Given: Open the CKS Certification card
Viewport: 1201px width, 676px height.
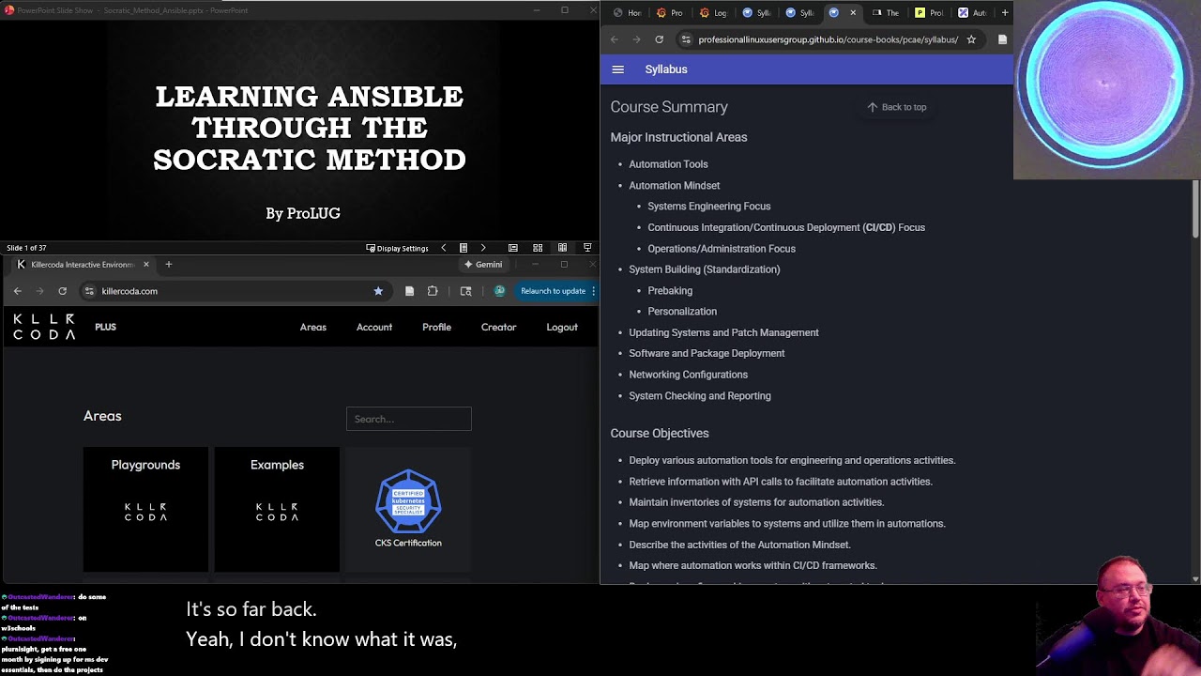Looking at the screenshot, I should click(x=408, y=509).
